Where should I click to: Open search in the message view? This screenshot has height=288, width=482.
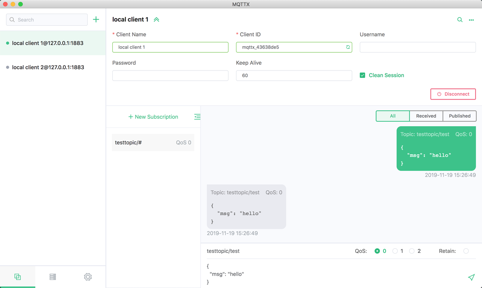pyautogui.click(x=460, y=20)
